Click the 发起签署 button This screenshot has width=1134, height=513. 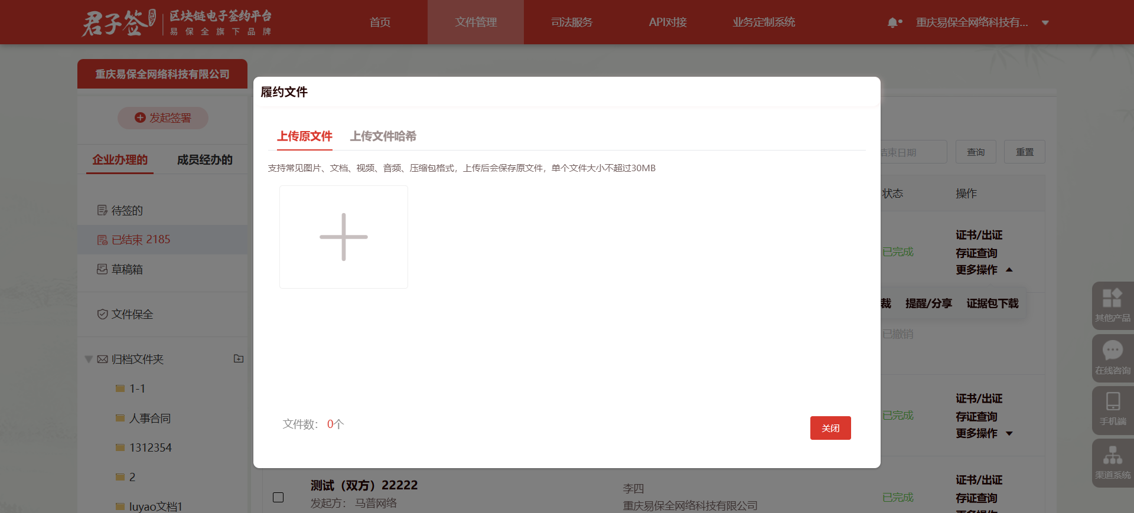(x=163, y=118)
